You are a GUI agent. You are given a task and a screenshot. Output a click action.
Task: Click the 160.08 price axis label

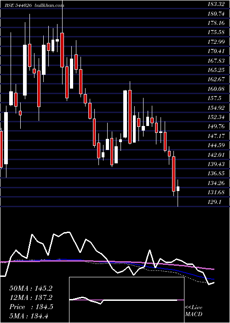[x=216, y=89]
